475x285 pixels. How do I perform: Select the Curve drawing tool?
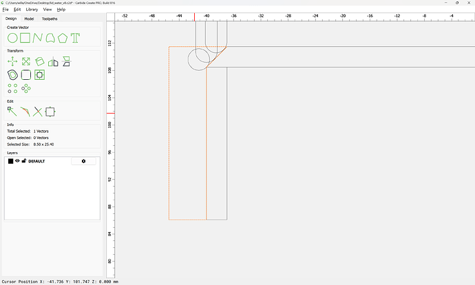tap(50, 38)
